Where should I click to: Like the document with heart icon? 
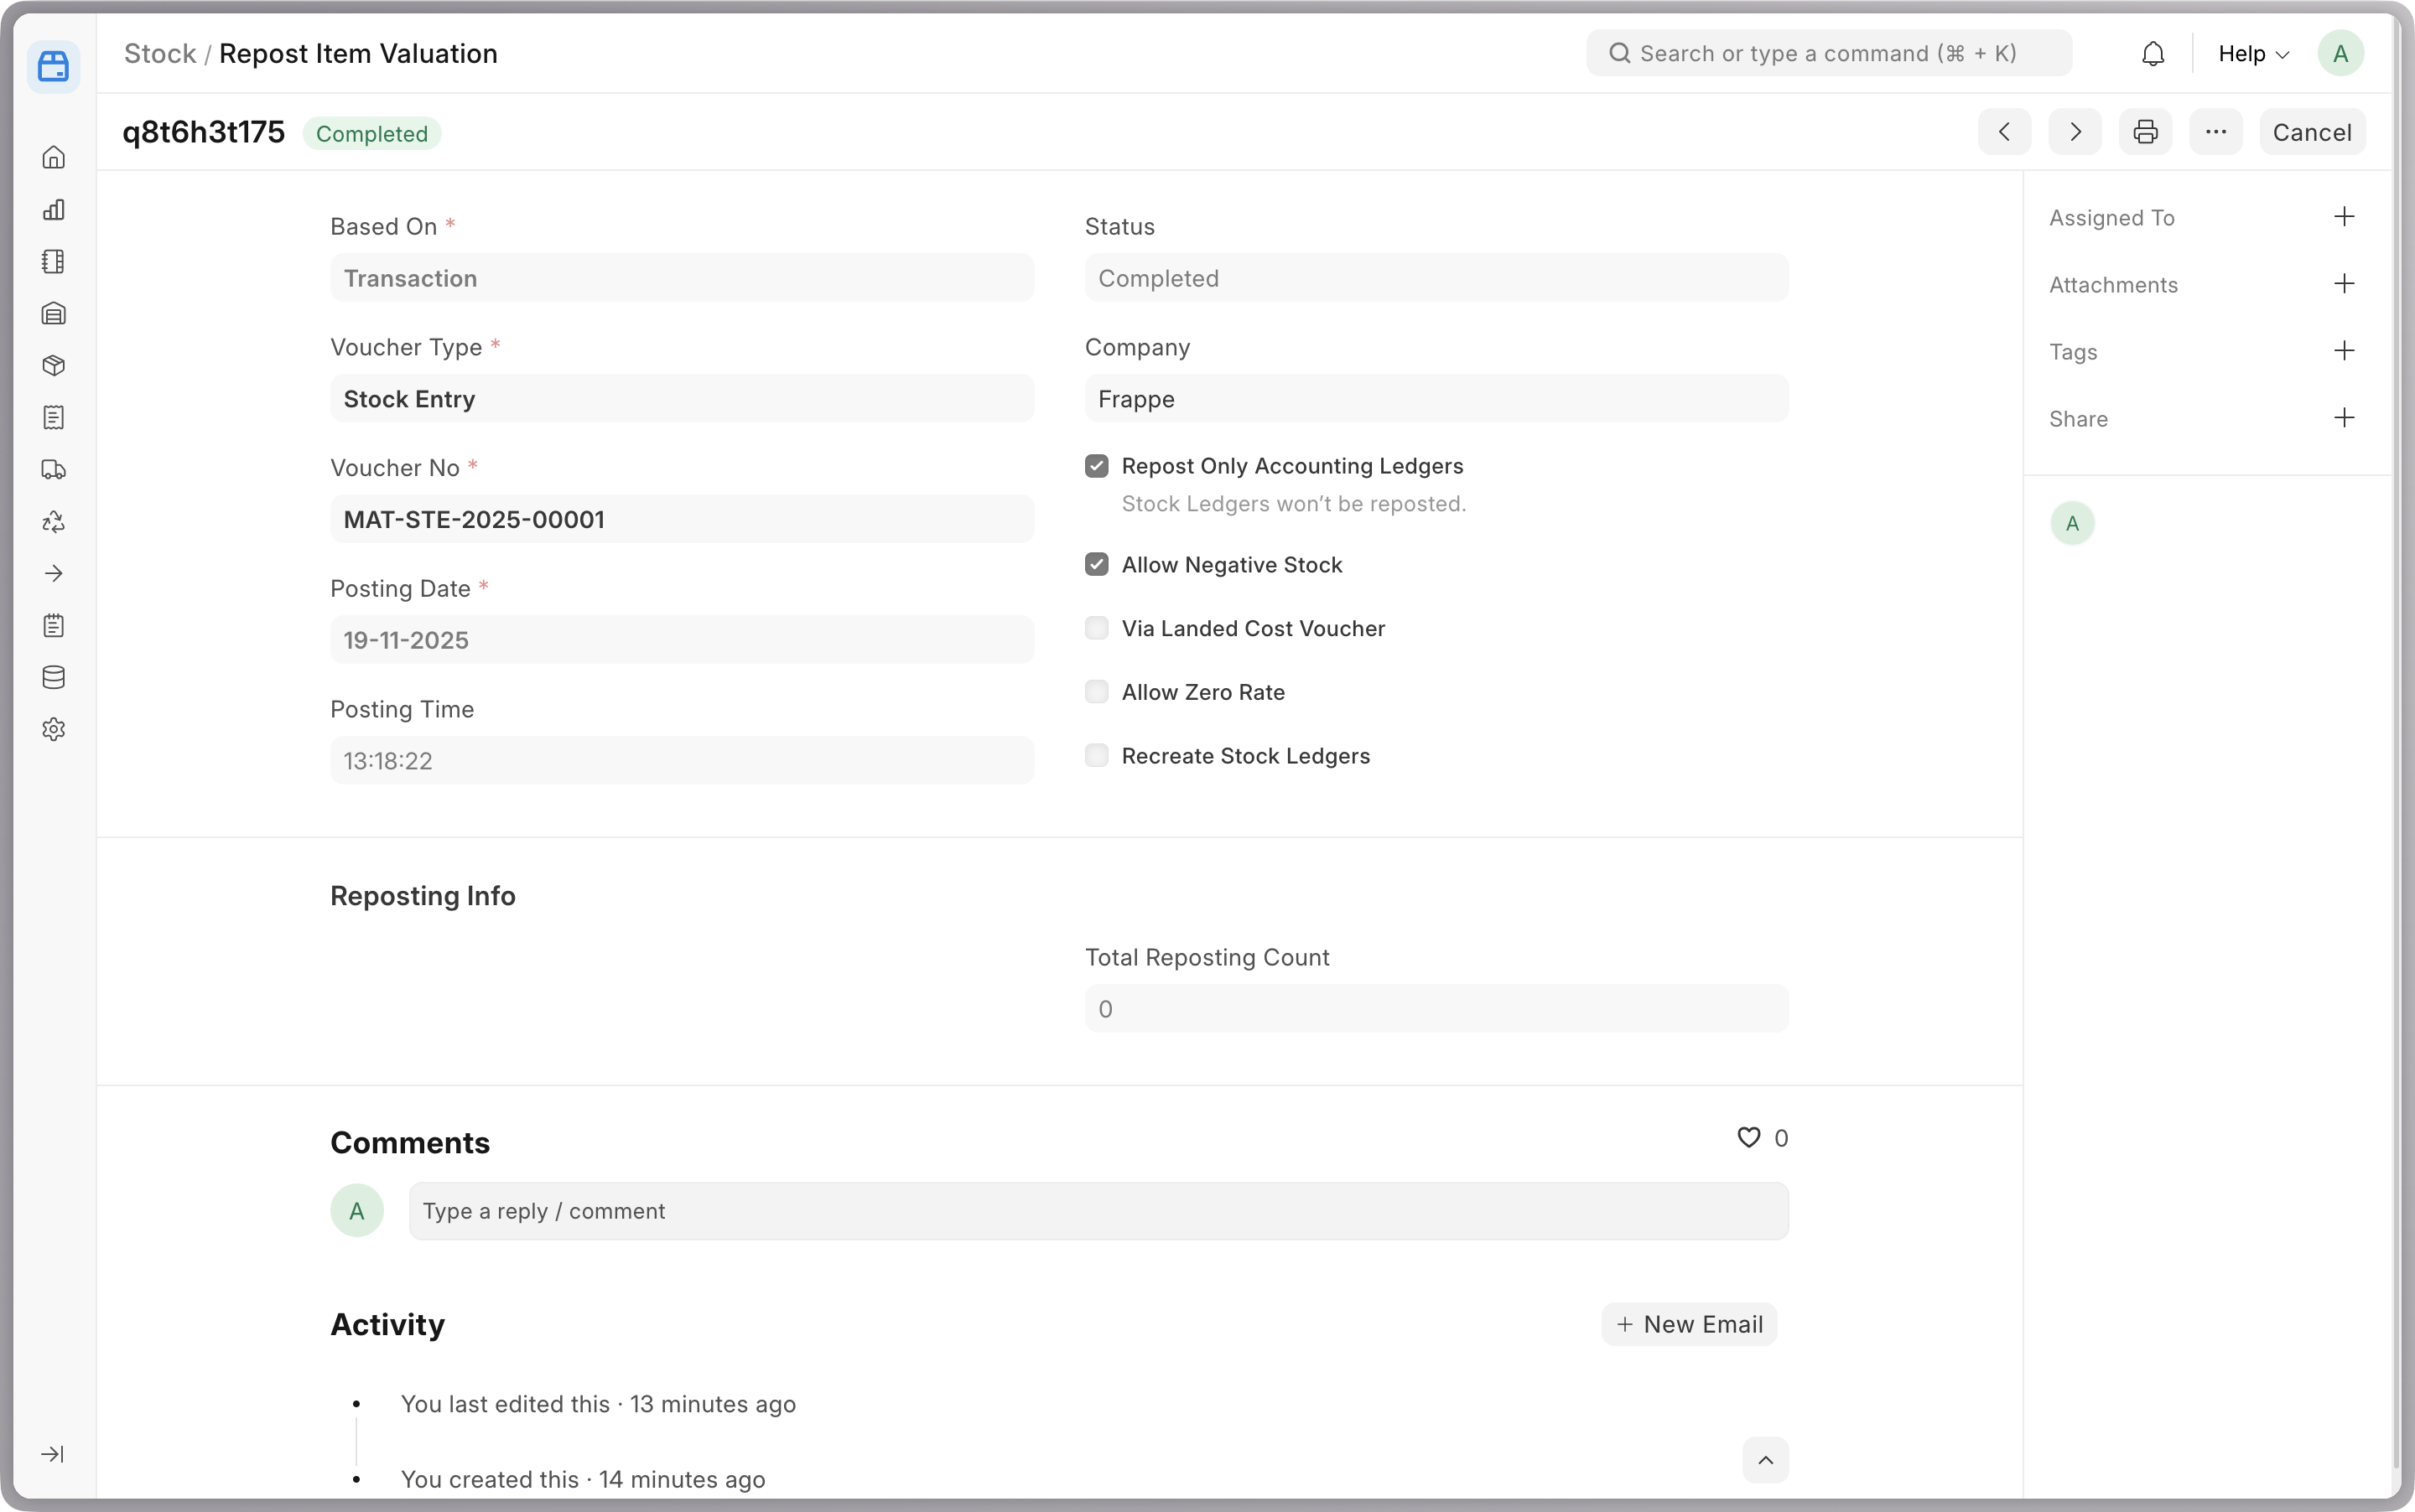(x=1748, y=1138)
